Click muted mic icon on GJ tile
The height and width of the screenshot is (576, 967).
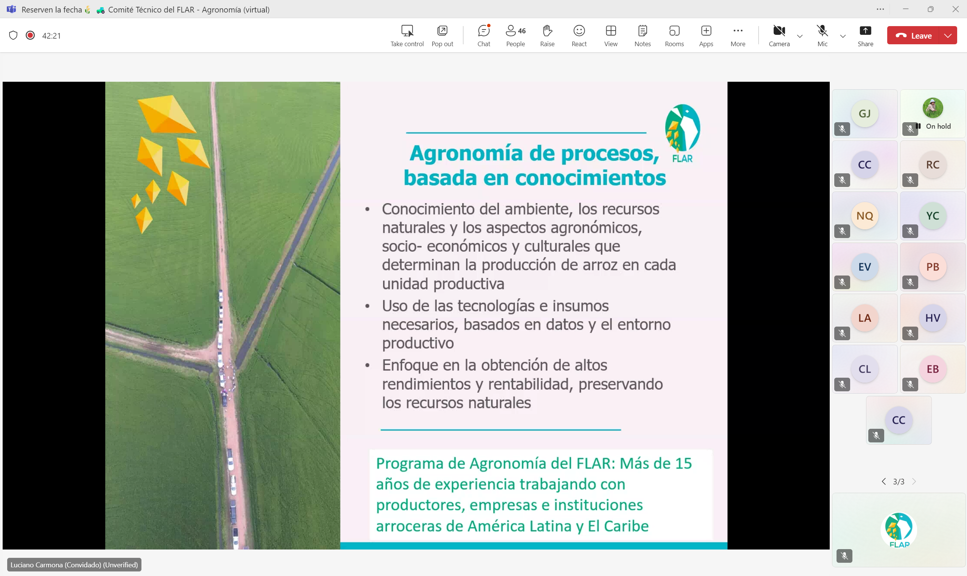coord(842,129)
